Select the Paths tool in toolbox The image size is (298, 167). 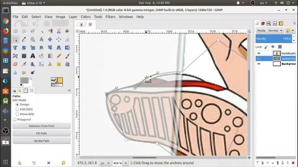pyautogui.click(x=15, y=39)
